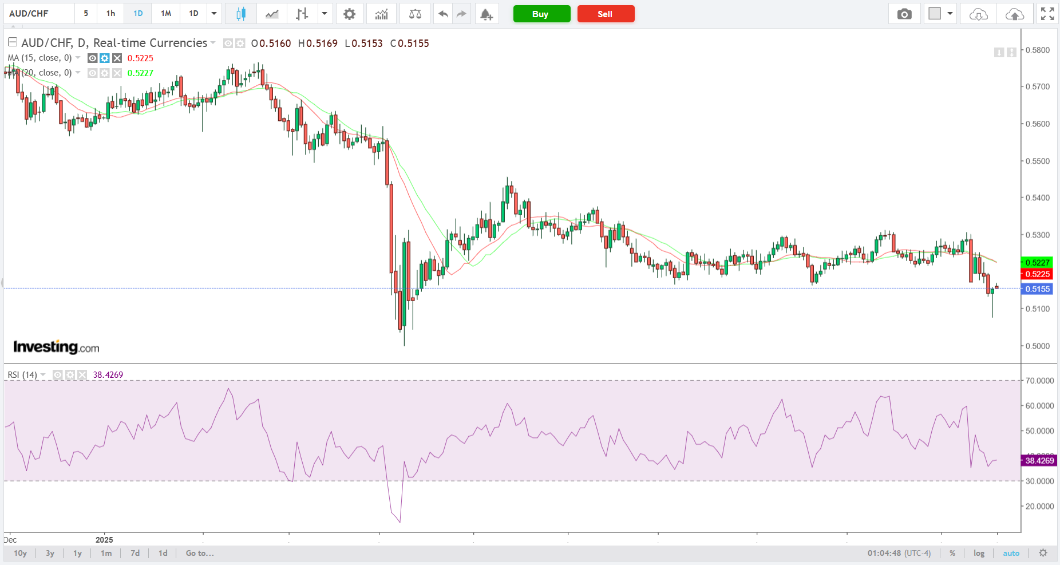
Task: Expand the bar style dropdown arrow
Action: [325, 14]
